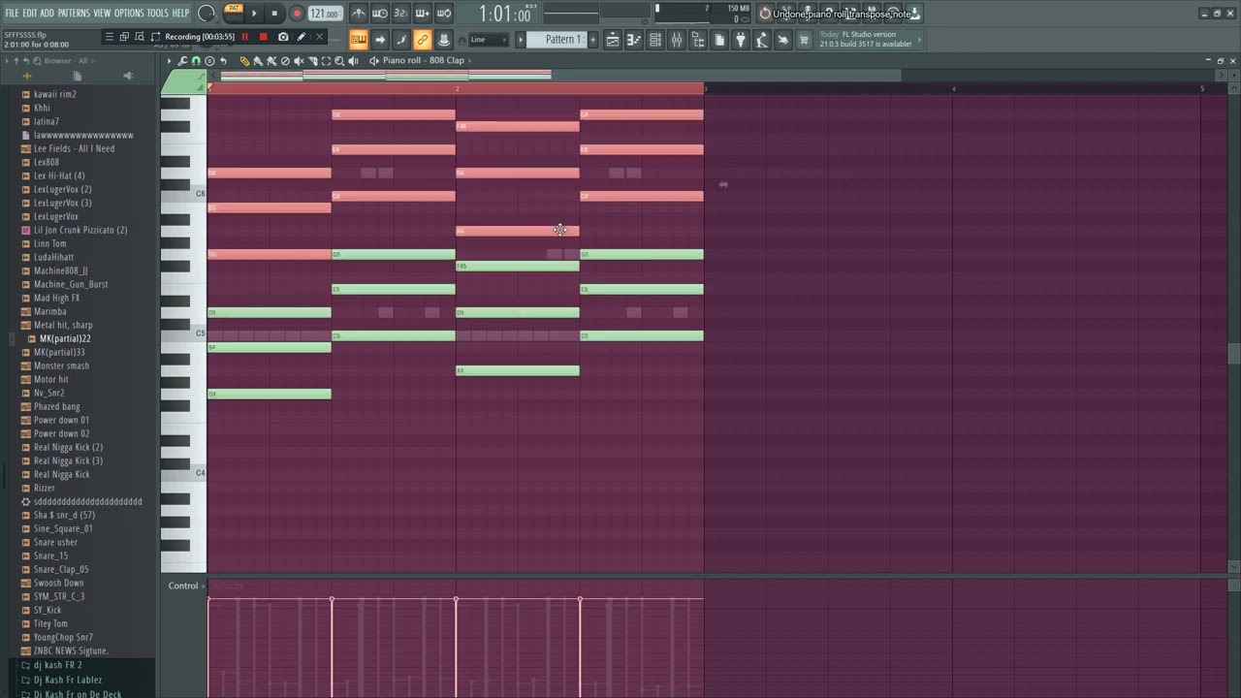Image resolution: width=1241 pixels, height=698 pixels.
Task: Show the Playlist window
Action: (612, 40)
